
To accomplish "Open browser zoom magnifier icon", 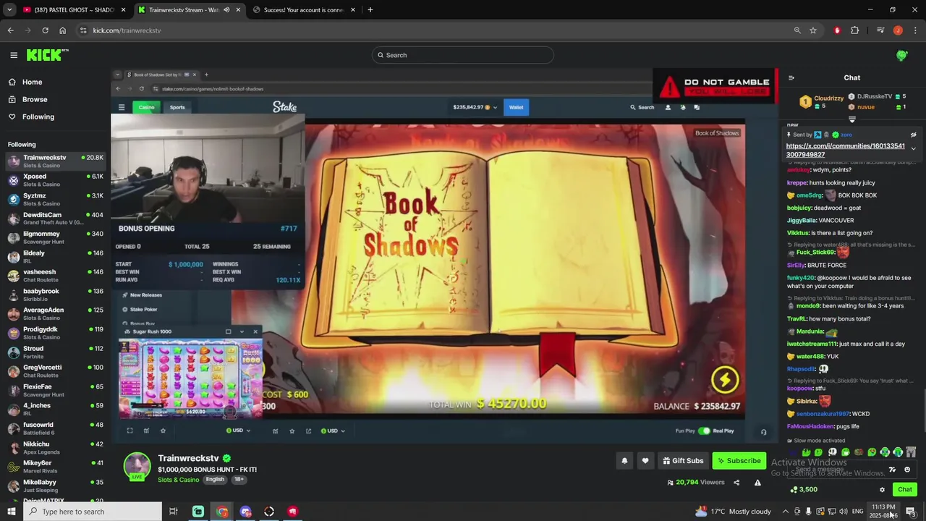I will tap(797, 30).
